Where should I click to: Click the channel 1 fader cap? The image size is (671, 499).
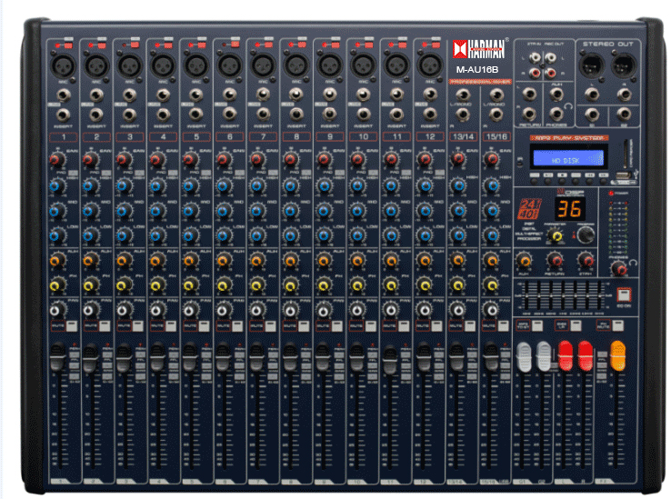click(x=57, y=356)
